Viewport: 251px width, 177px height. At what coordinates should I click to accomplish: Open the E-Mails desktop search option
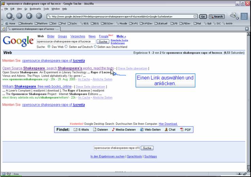[81, 130]
